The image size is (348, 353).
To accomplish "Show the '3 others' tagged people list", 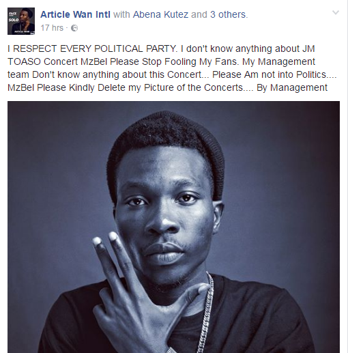I will click(x=229, y=14).
